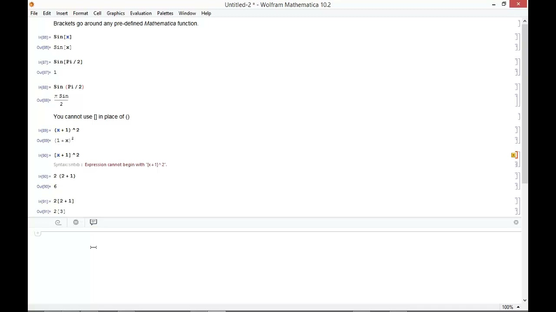Open the Edit menu
This screenshot has height=312, width=556.
point(47,13)
